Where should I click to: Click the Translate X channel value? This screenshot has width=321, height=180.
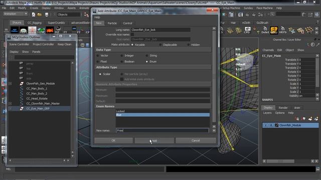tap(307, 60)
